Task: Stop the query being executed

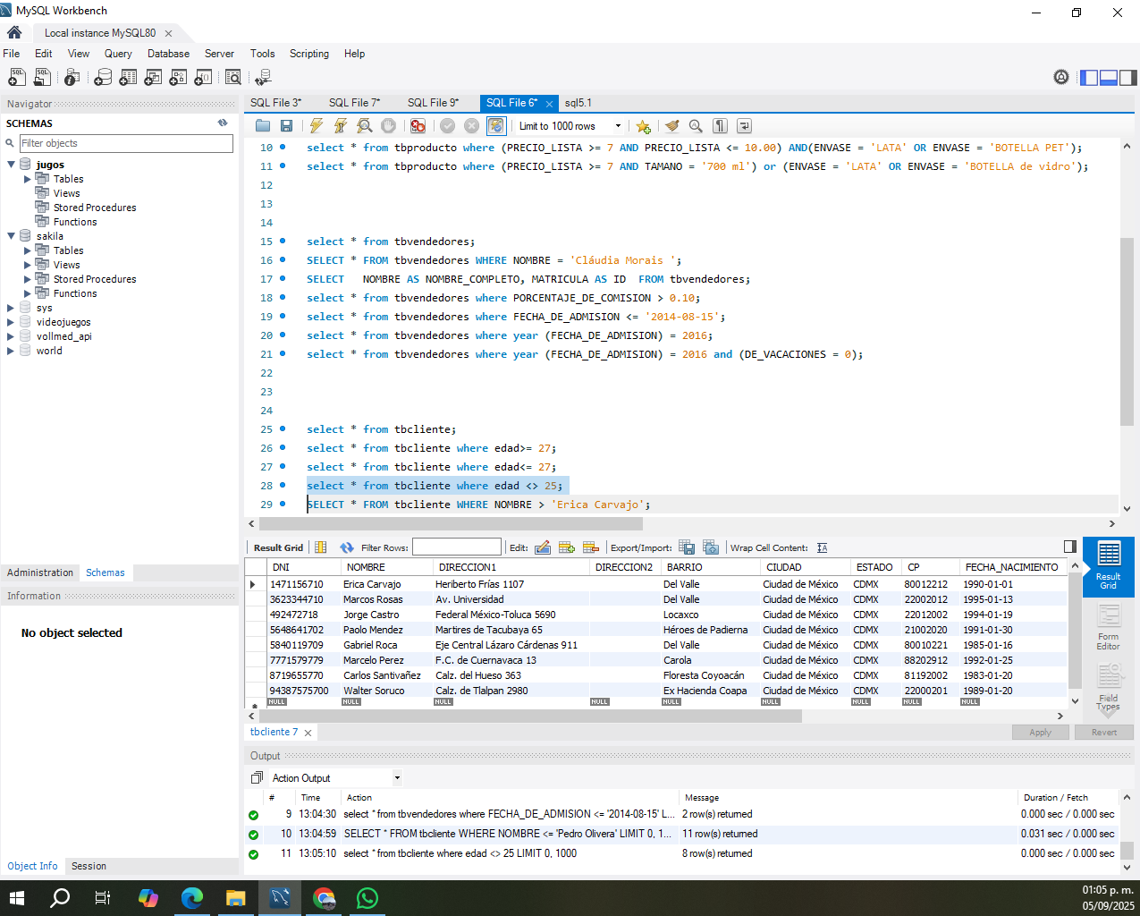Action: coord(388,126)
